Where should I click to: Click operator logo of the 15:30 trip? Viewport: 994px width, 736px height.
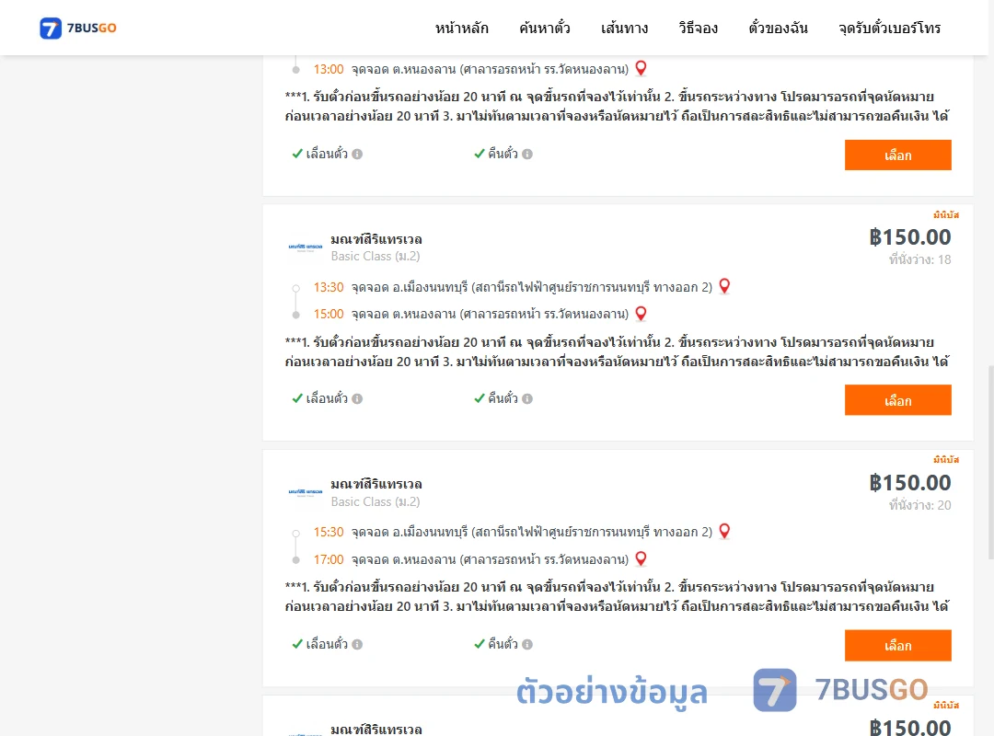306,492
